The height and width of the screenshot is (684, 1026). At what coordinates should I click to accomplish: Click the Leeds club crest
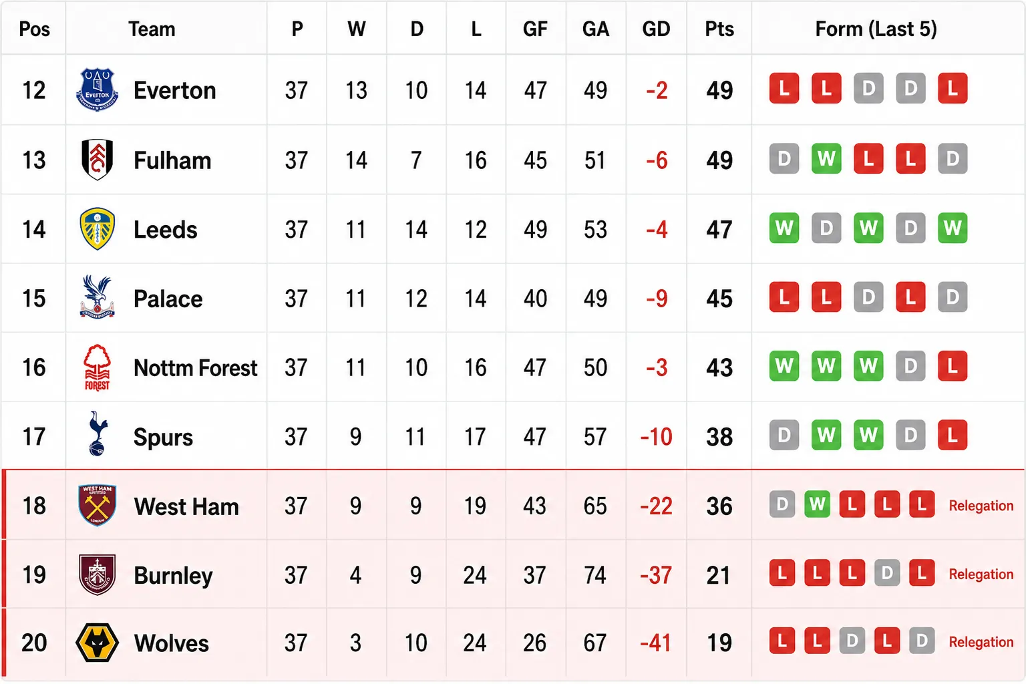(98, 229)
